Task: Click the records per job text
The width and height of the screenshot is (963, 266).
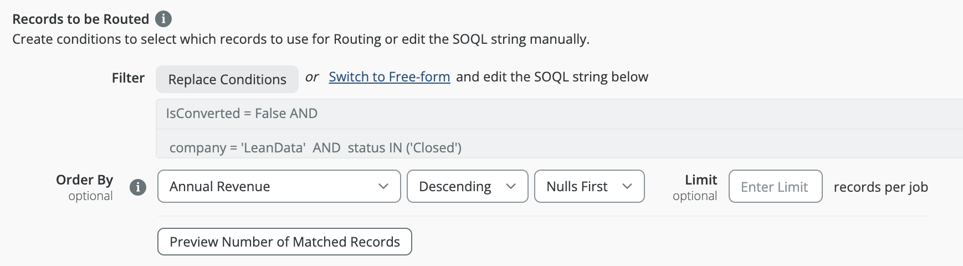Action: click(880, 187)
